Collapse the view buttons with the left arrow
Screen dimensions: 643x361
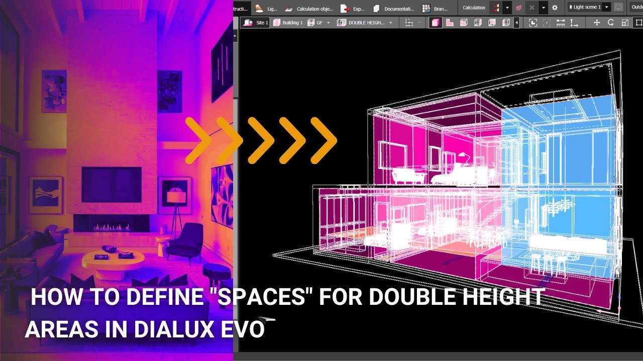pyautogui.click(x=516, y=23)
